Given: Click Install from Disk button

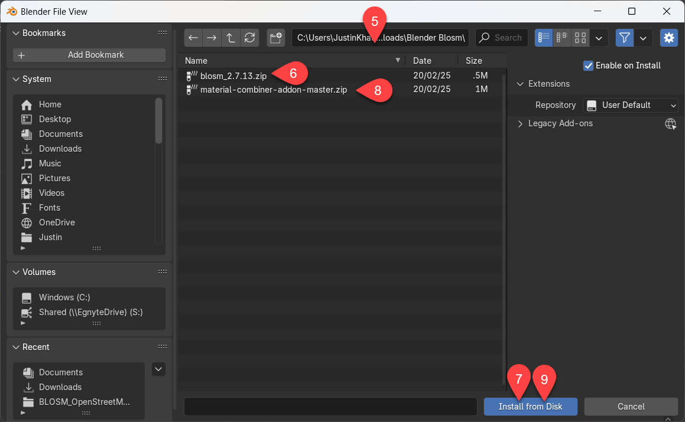Looking at the screenshot, I should pyautogui.click(x=530, y=407).
